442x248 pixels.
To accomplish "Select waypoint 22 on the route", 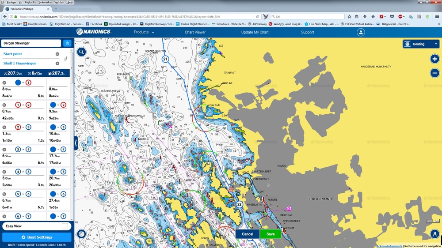I will pyautogui.click(x=239, y=204).
